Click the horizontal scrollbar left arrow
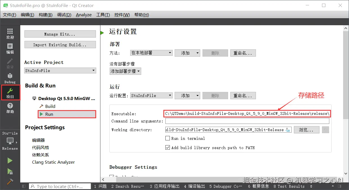 (103, 179)
